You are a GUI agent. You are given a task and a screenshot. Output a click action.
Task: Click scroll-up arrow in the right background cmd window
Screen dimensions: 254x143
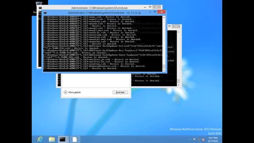(x=178, y=32)
